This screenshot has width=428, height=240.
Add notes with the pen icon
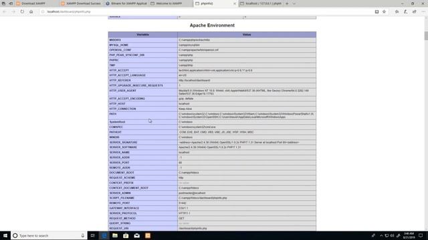405,12
